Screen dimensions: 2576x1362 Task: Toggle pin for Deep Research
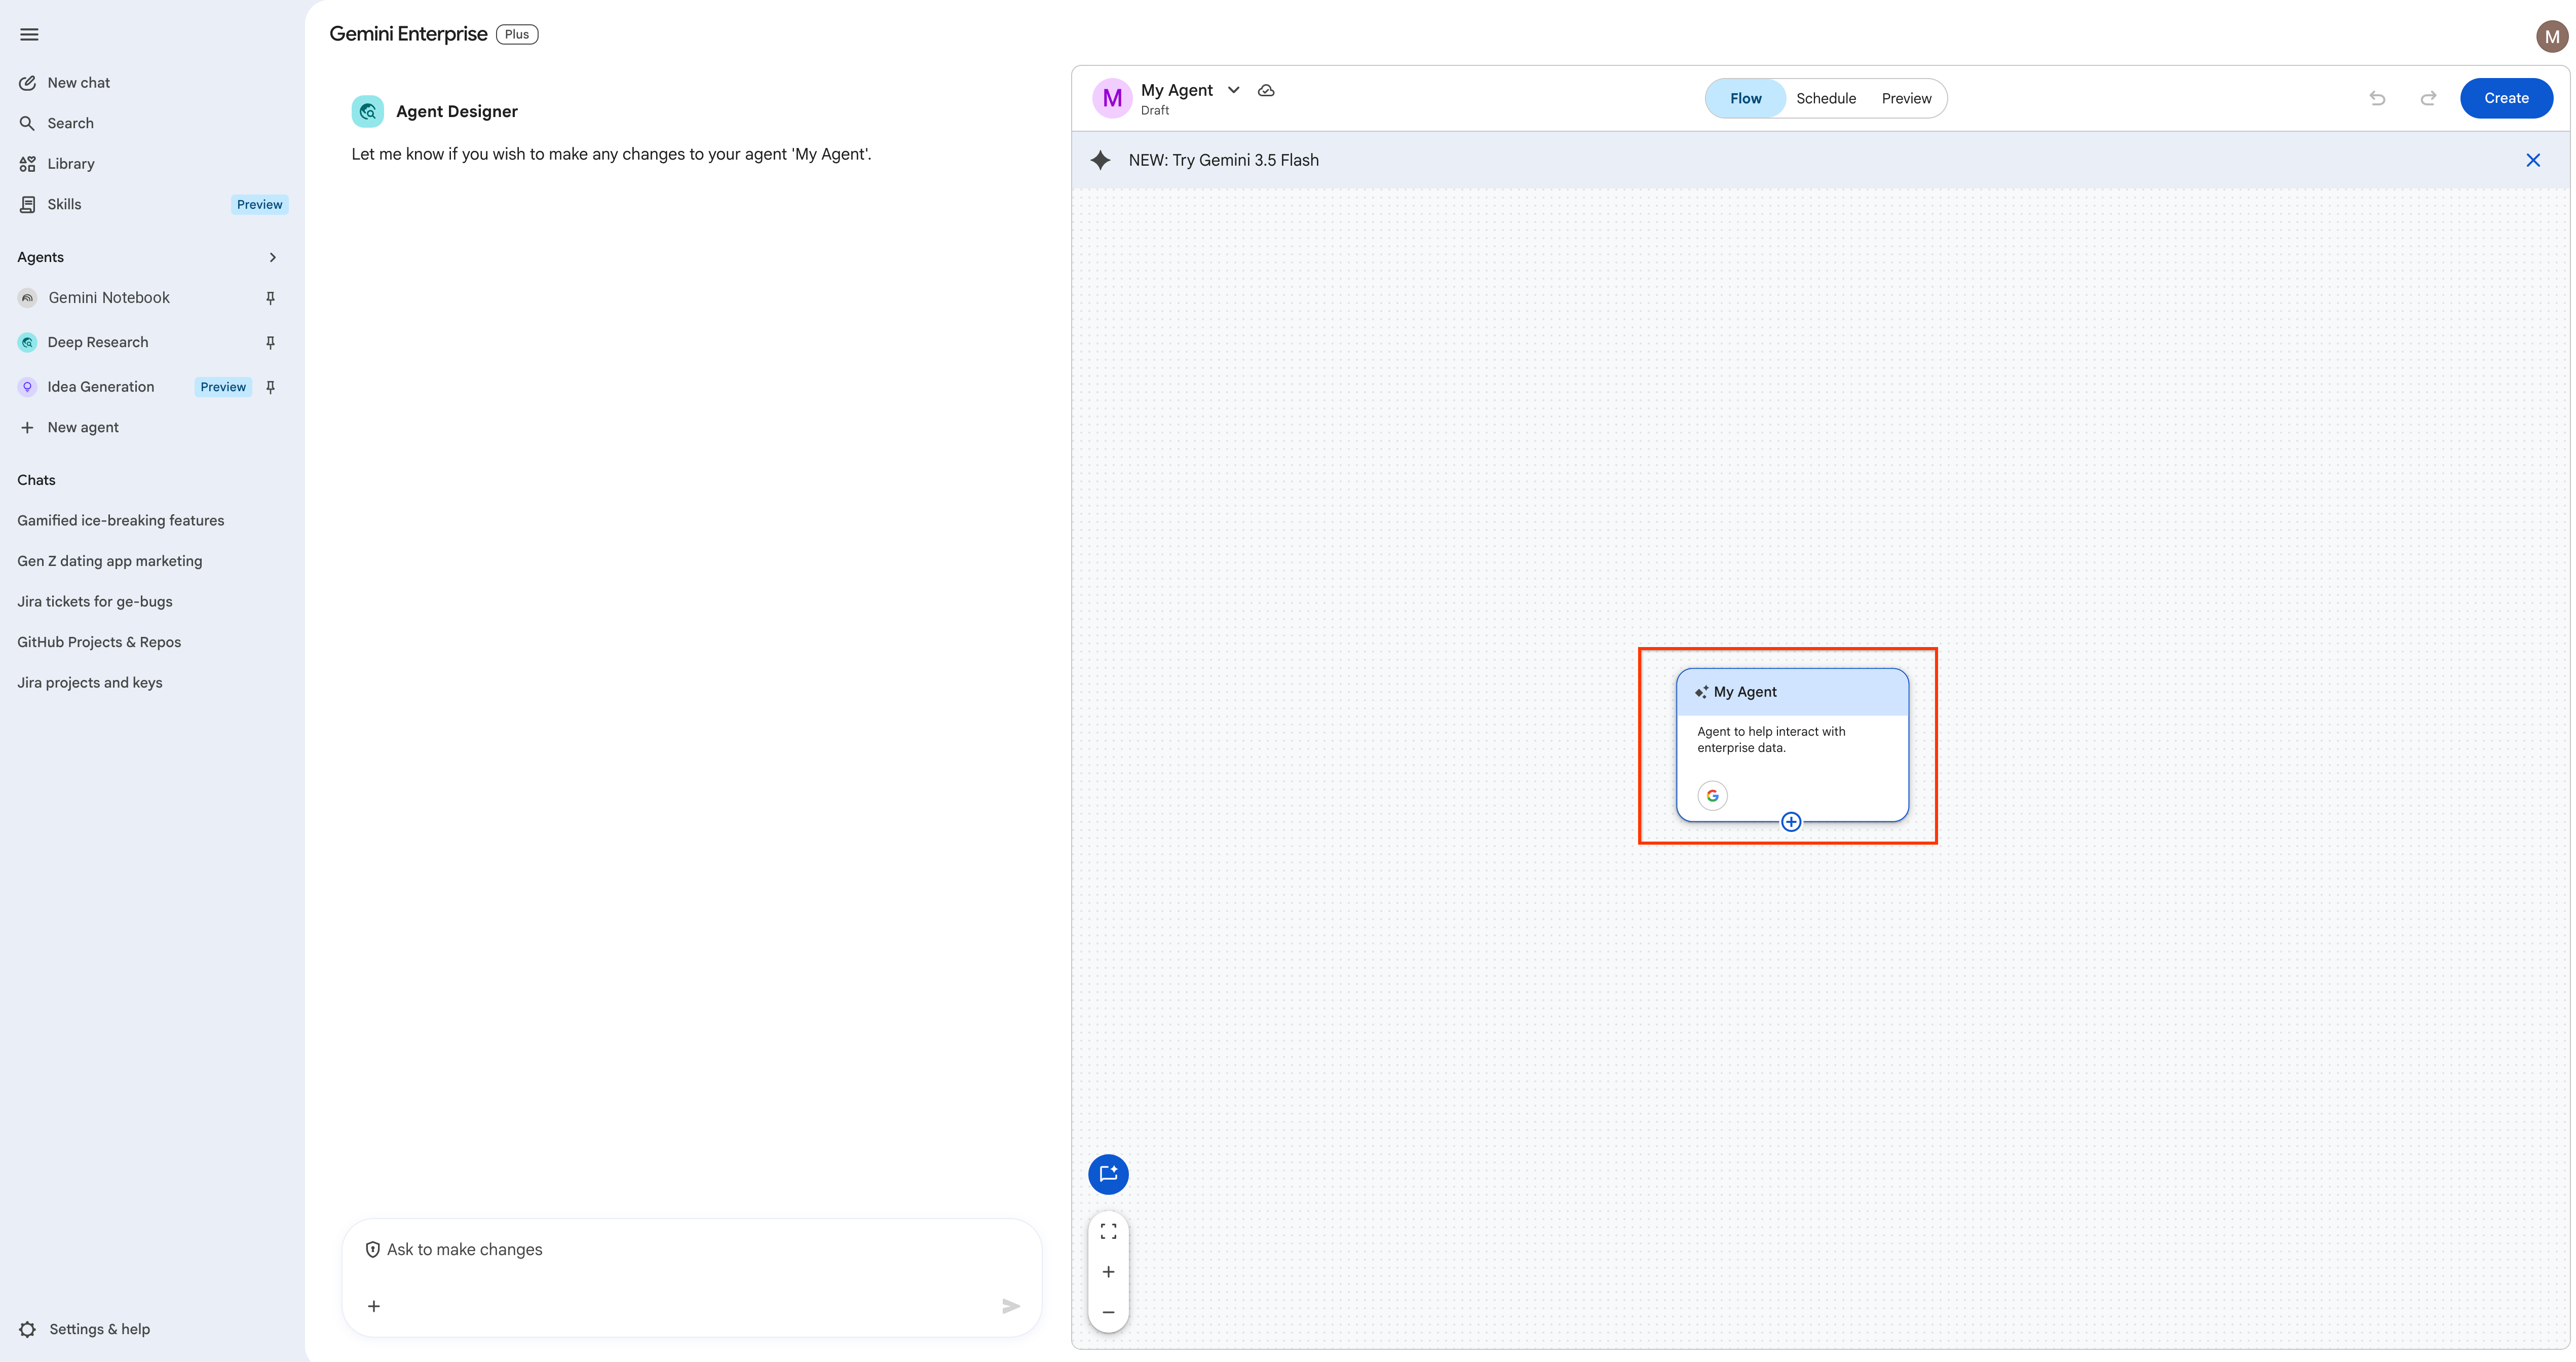(270, 342)
